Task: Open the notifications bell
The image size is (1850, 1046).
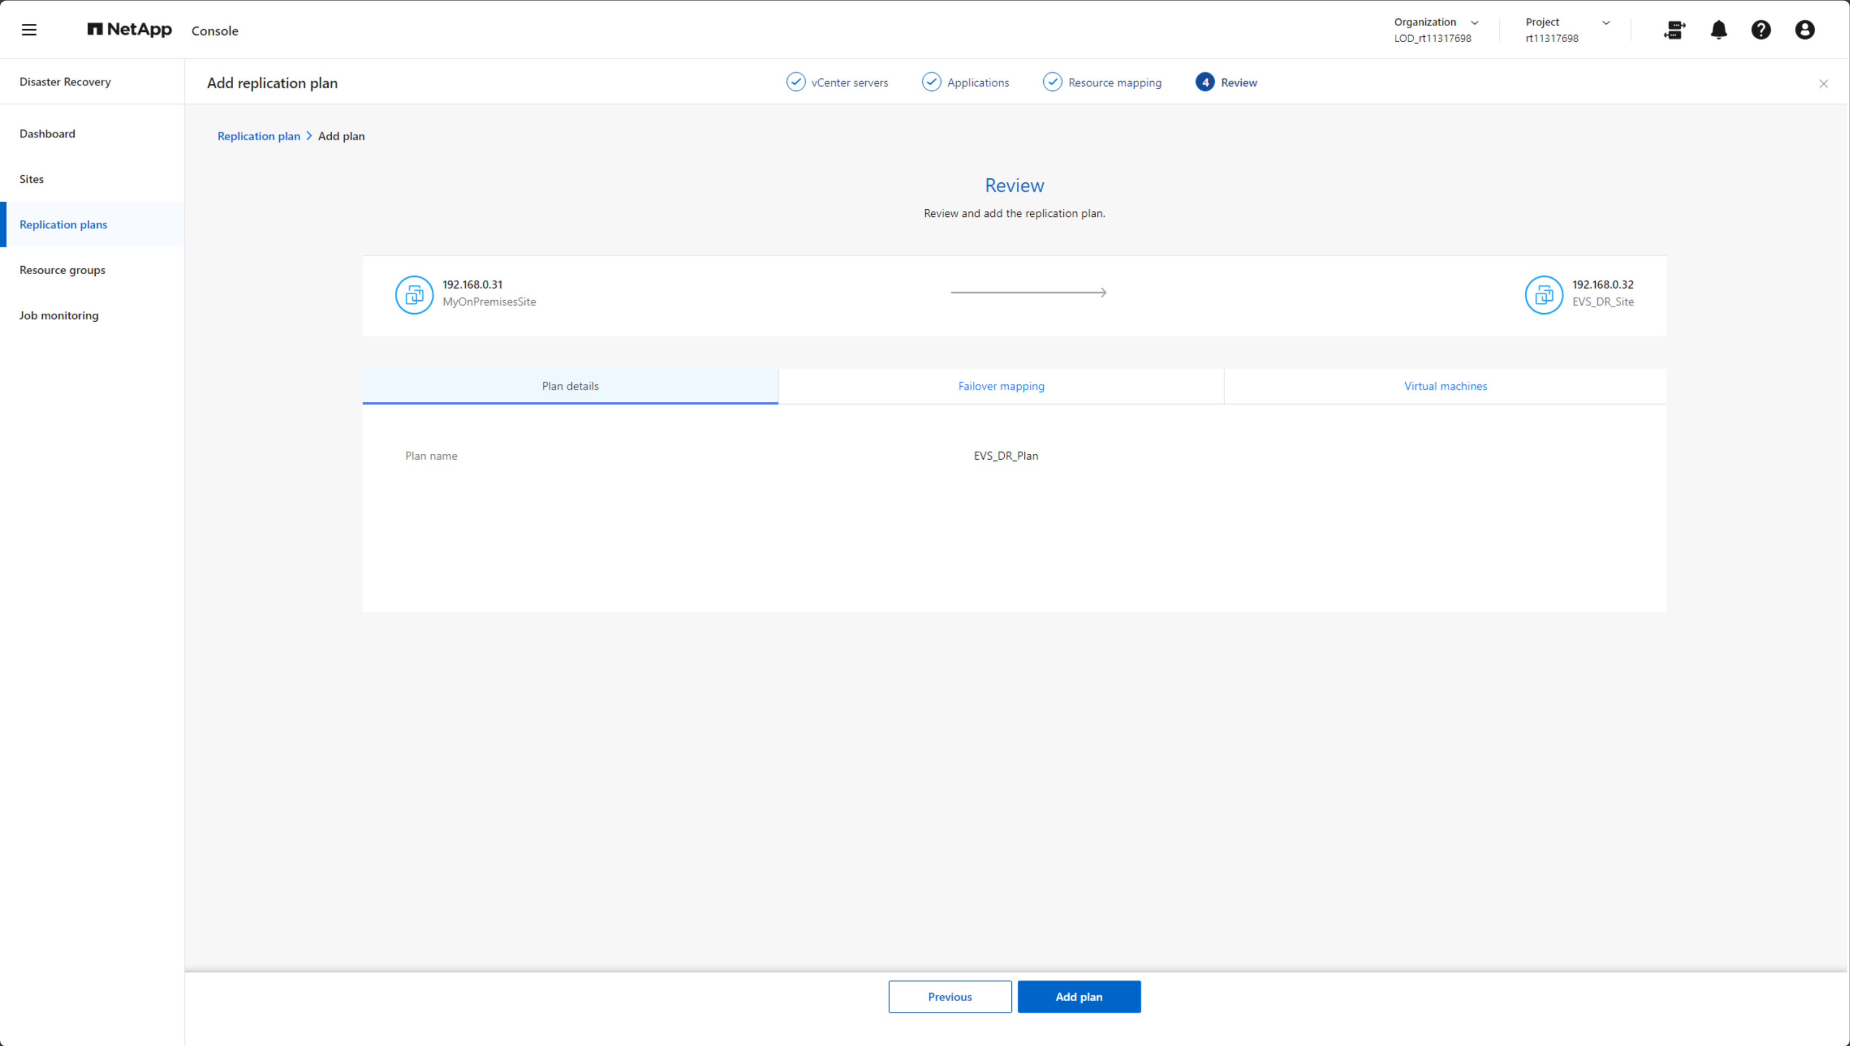Action: point(1719,29)
